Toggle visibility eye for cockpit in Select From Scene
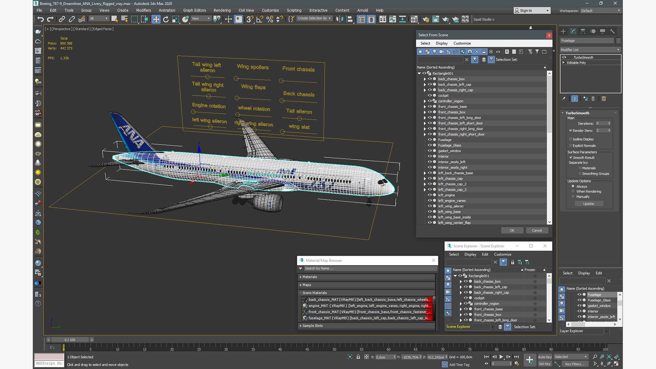Screen dimensions: 656x369 click(430, 95)
